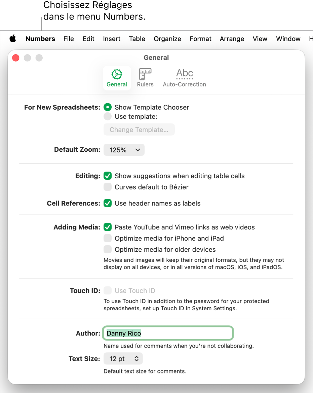The height and width of the screenshot is (393, 313).
Task: Open the Numbers menu in menu bar
Action: tap(40, 39)
